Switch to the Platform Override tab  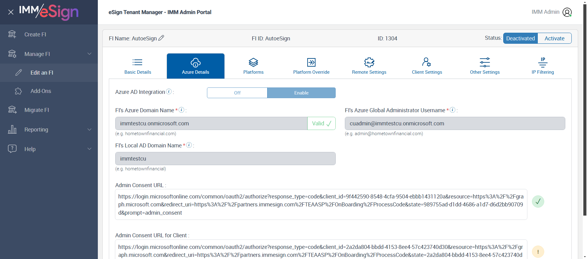click(311, 66)
